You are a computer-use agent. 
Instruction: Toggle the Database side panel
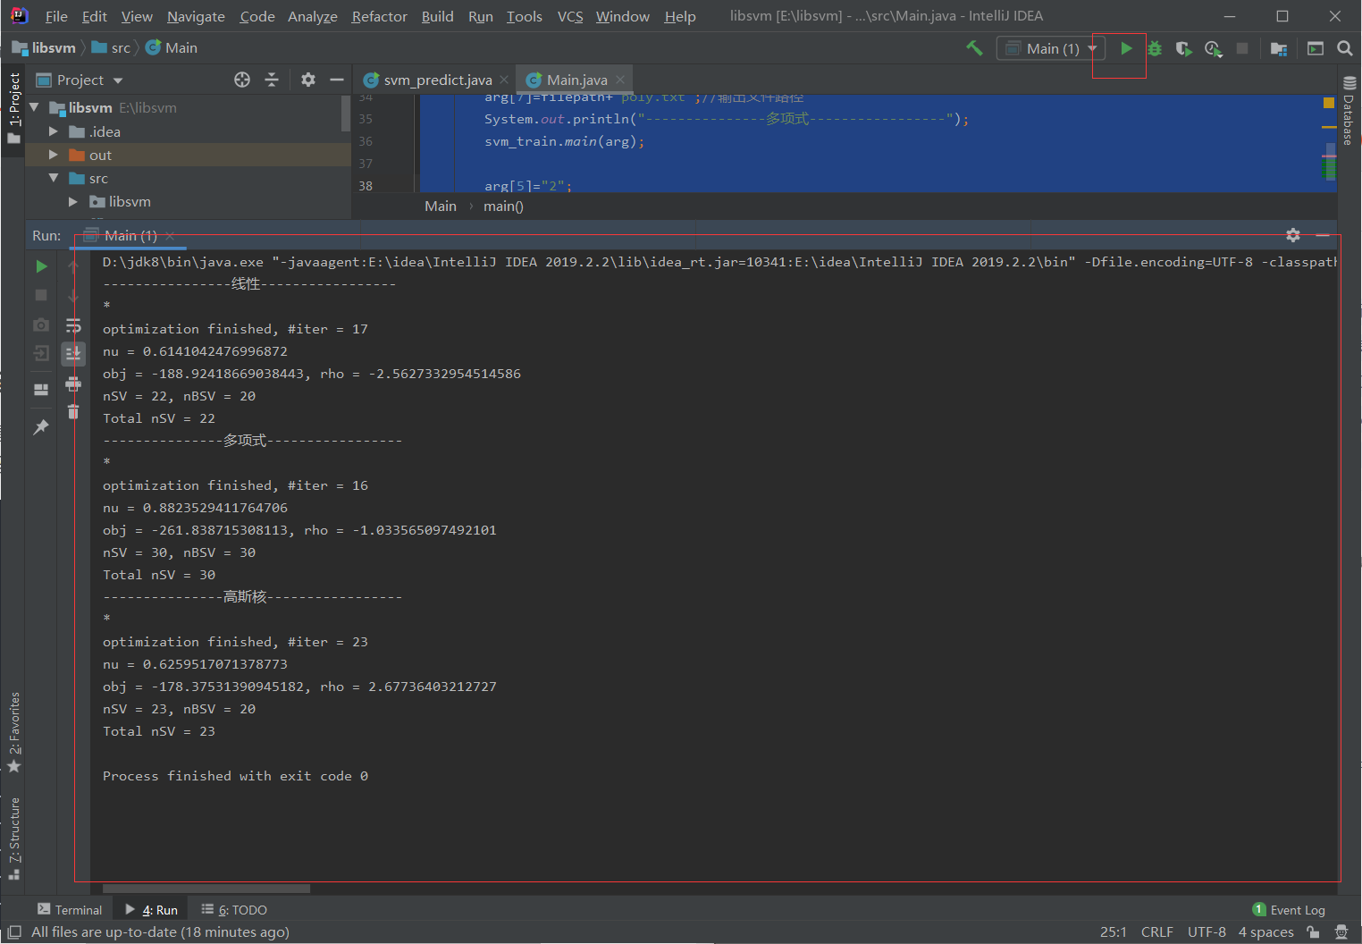1349,110
